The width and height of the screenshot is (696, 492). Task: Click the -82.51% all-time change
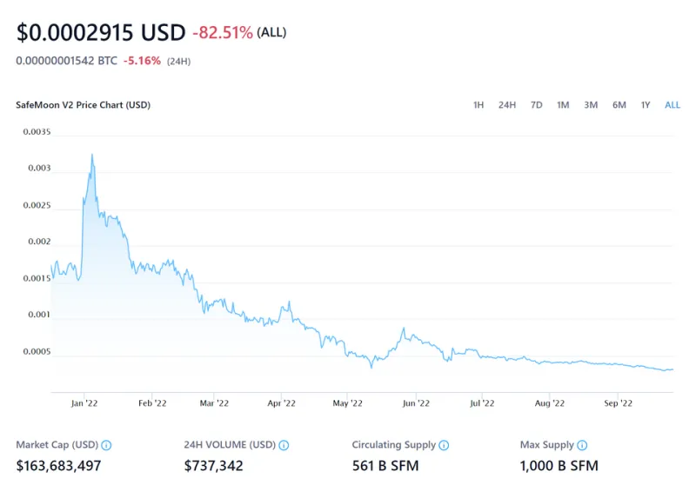(x=223, y=32)
